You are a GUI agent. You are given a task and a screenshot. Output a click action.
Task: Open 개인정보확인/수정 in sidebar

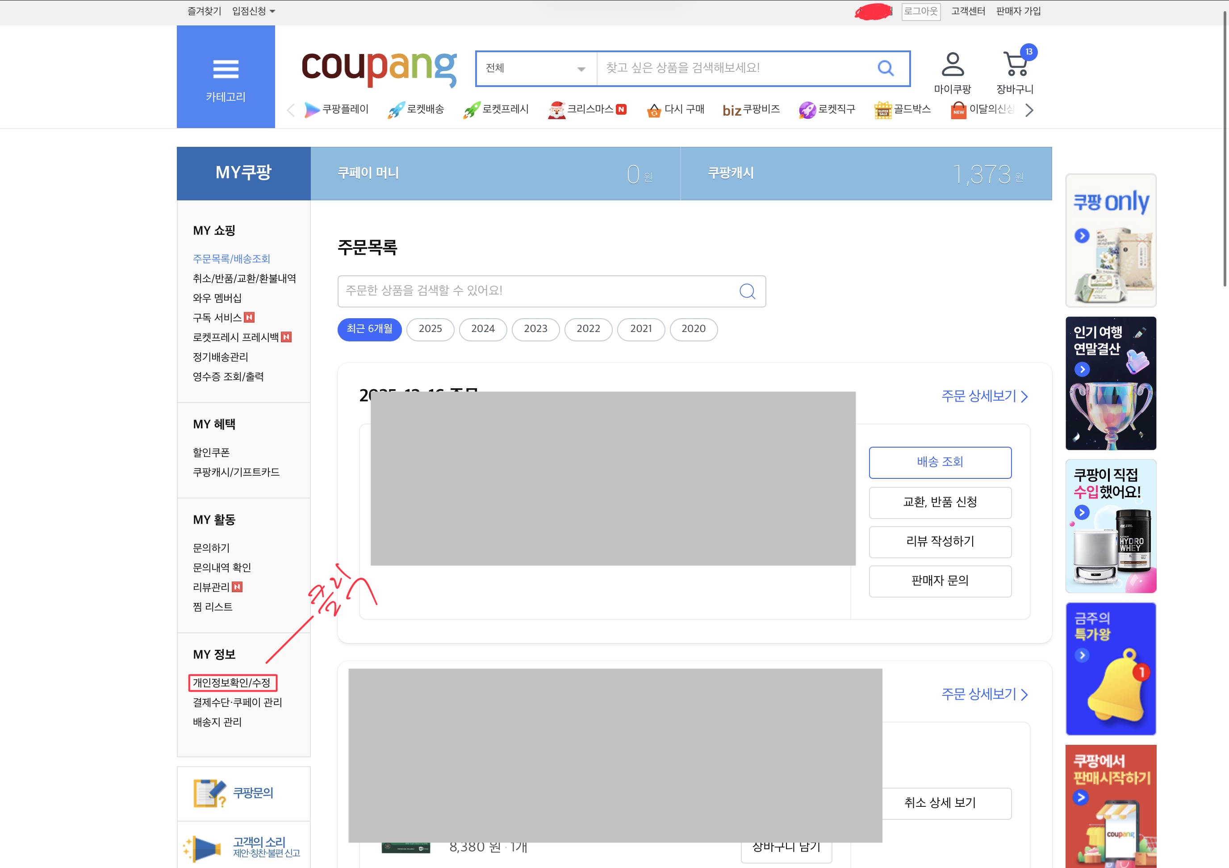pyautogui.click(x=232, y=683)
